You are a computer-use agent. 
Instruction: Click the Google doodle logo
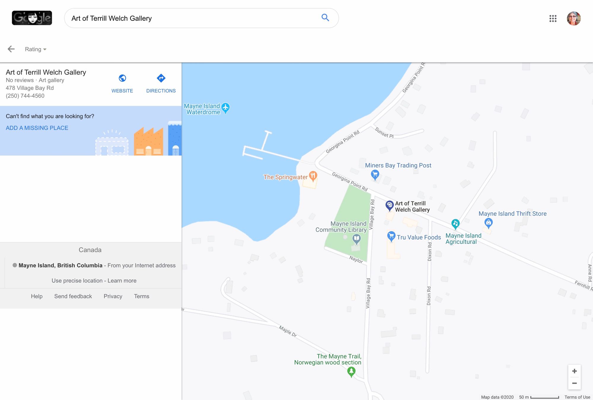[32, 18]
